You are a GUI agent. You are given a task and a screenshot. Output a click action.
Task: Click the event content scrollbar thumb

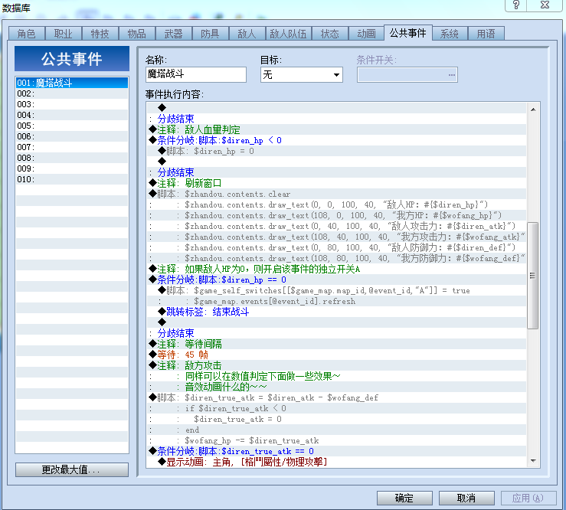(532, 276)
